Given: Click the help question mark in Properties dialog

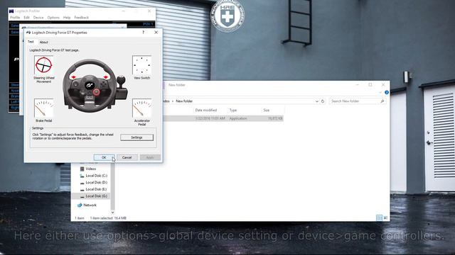Looking at the screenshot, I should (x=144, y=33).
